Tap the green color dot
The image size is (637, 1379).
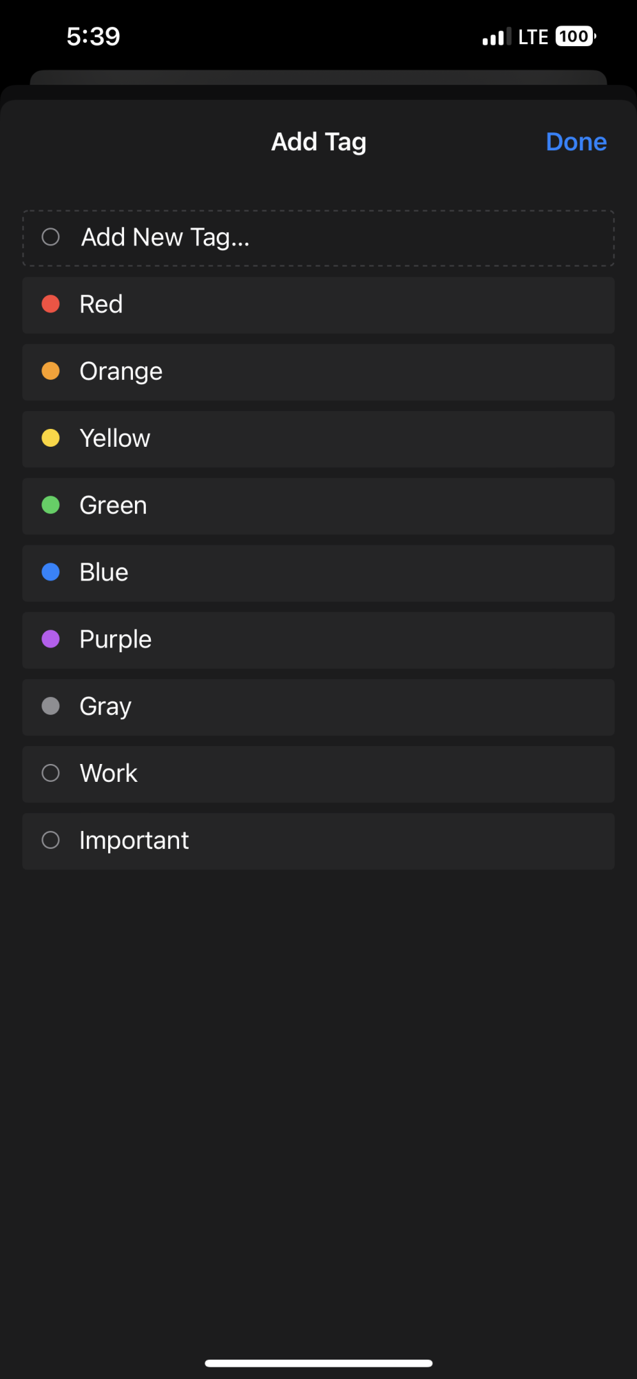point(51,505)
